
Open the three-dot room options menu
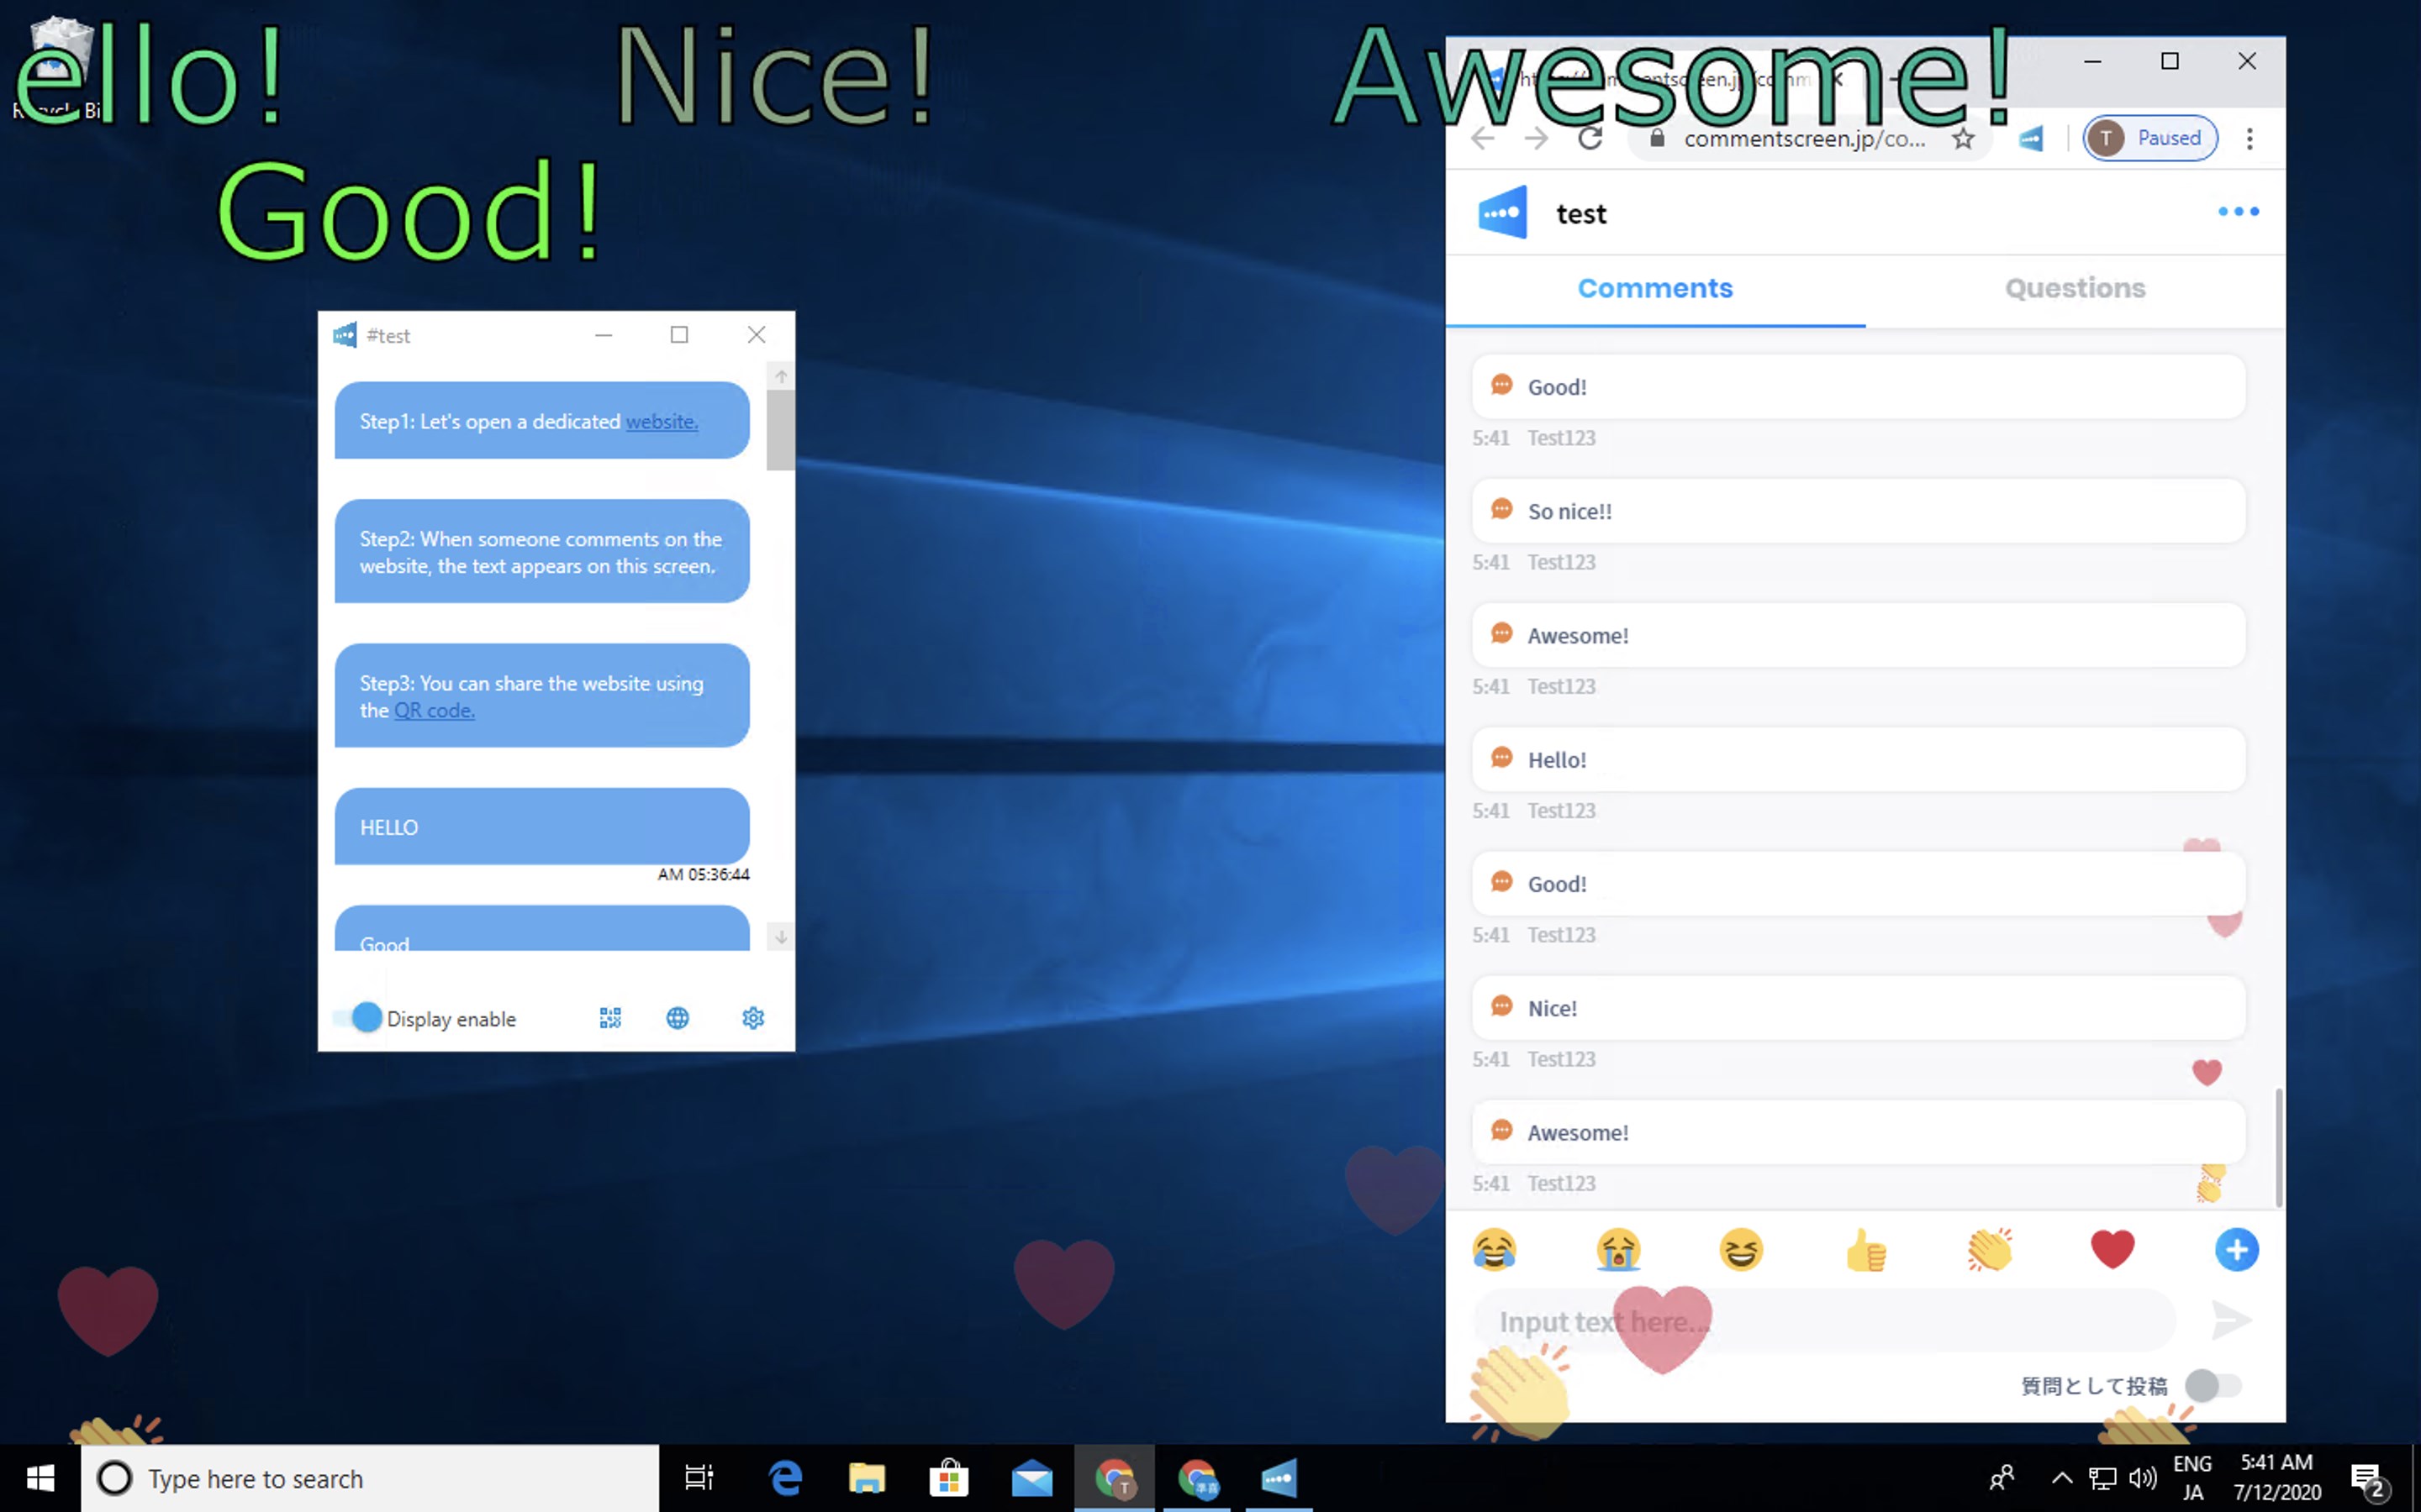2238,212
